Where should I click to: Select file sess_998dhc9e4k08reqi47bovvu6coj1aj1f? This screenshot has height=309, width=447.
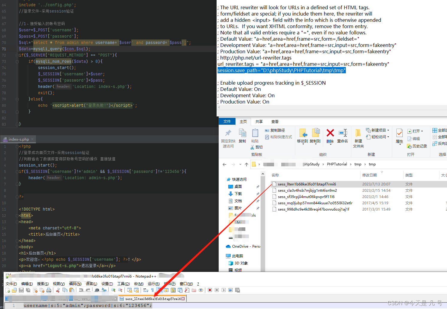313,209
